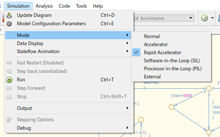Choose Software-in-the-Loop (SIL) mode

171,60
